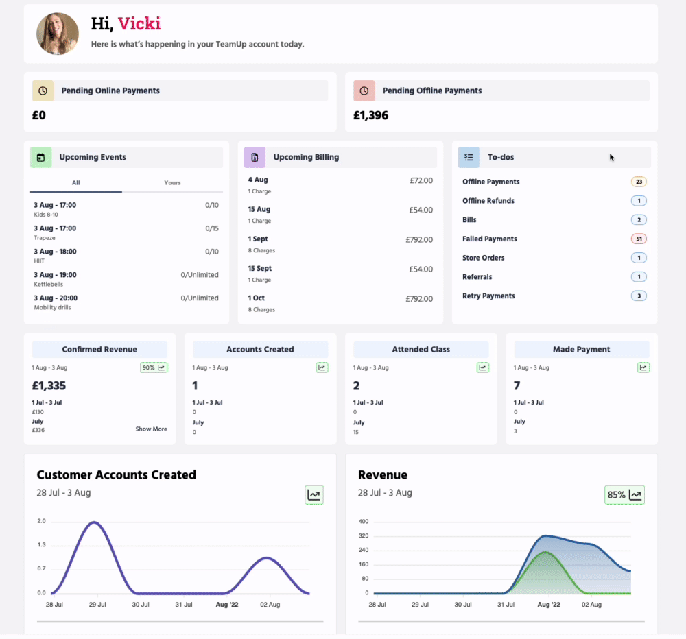This screenshot has height=639, width=686.
Task: Click the Pending Offline Payments clock icon
Action: (x=364, y=91)
